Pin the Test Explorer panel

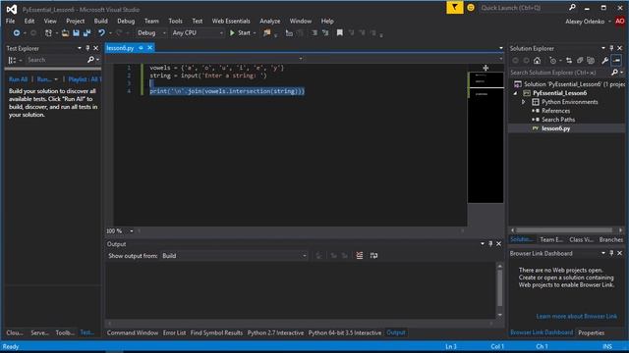pos(87,48)
